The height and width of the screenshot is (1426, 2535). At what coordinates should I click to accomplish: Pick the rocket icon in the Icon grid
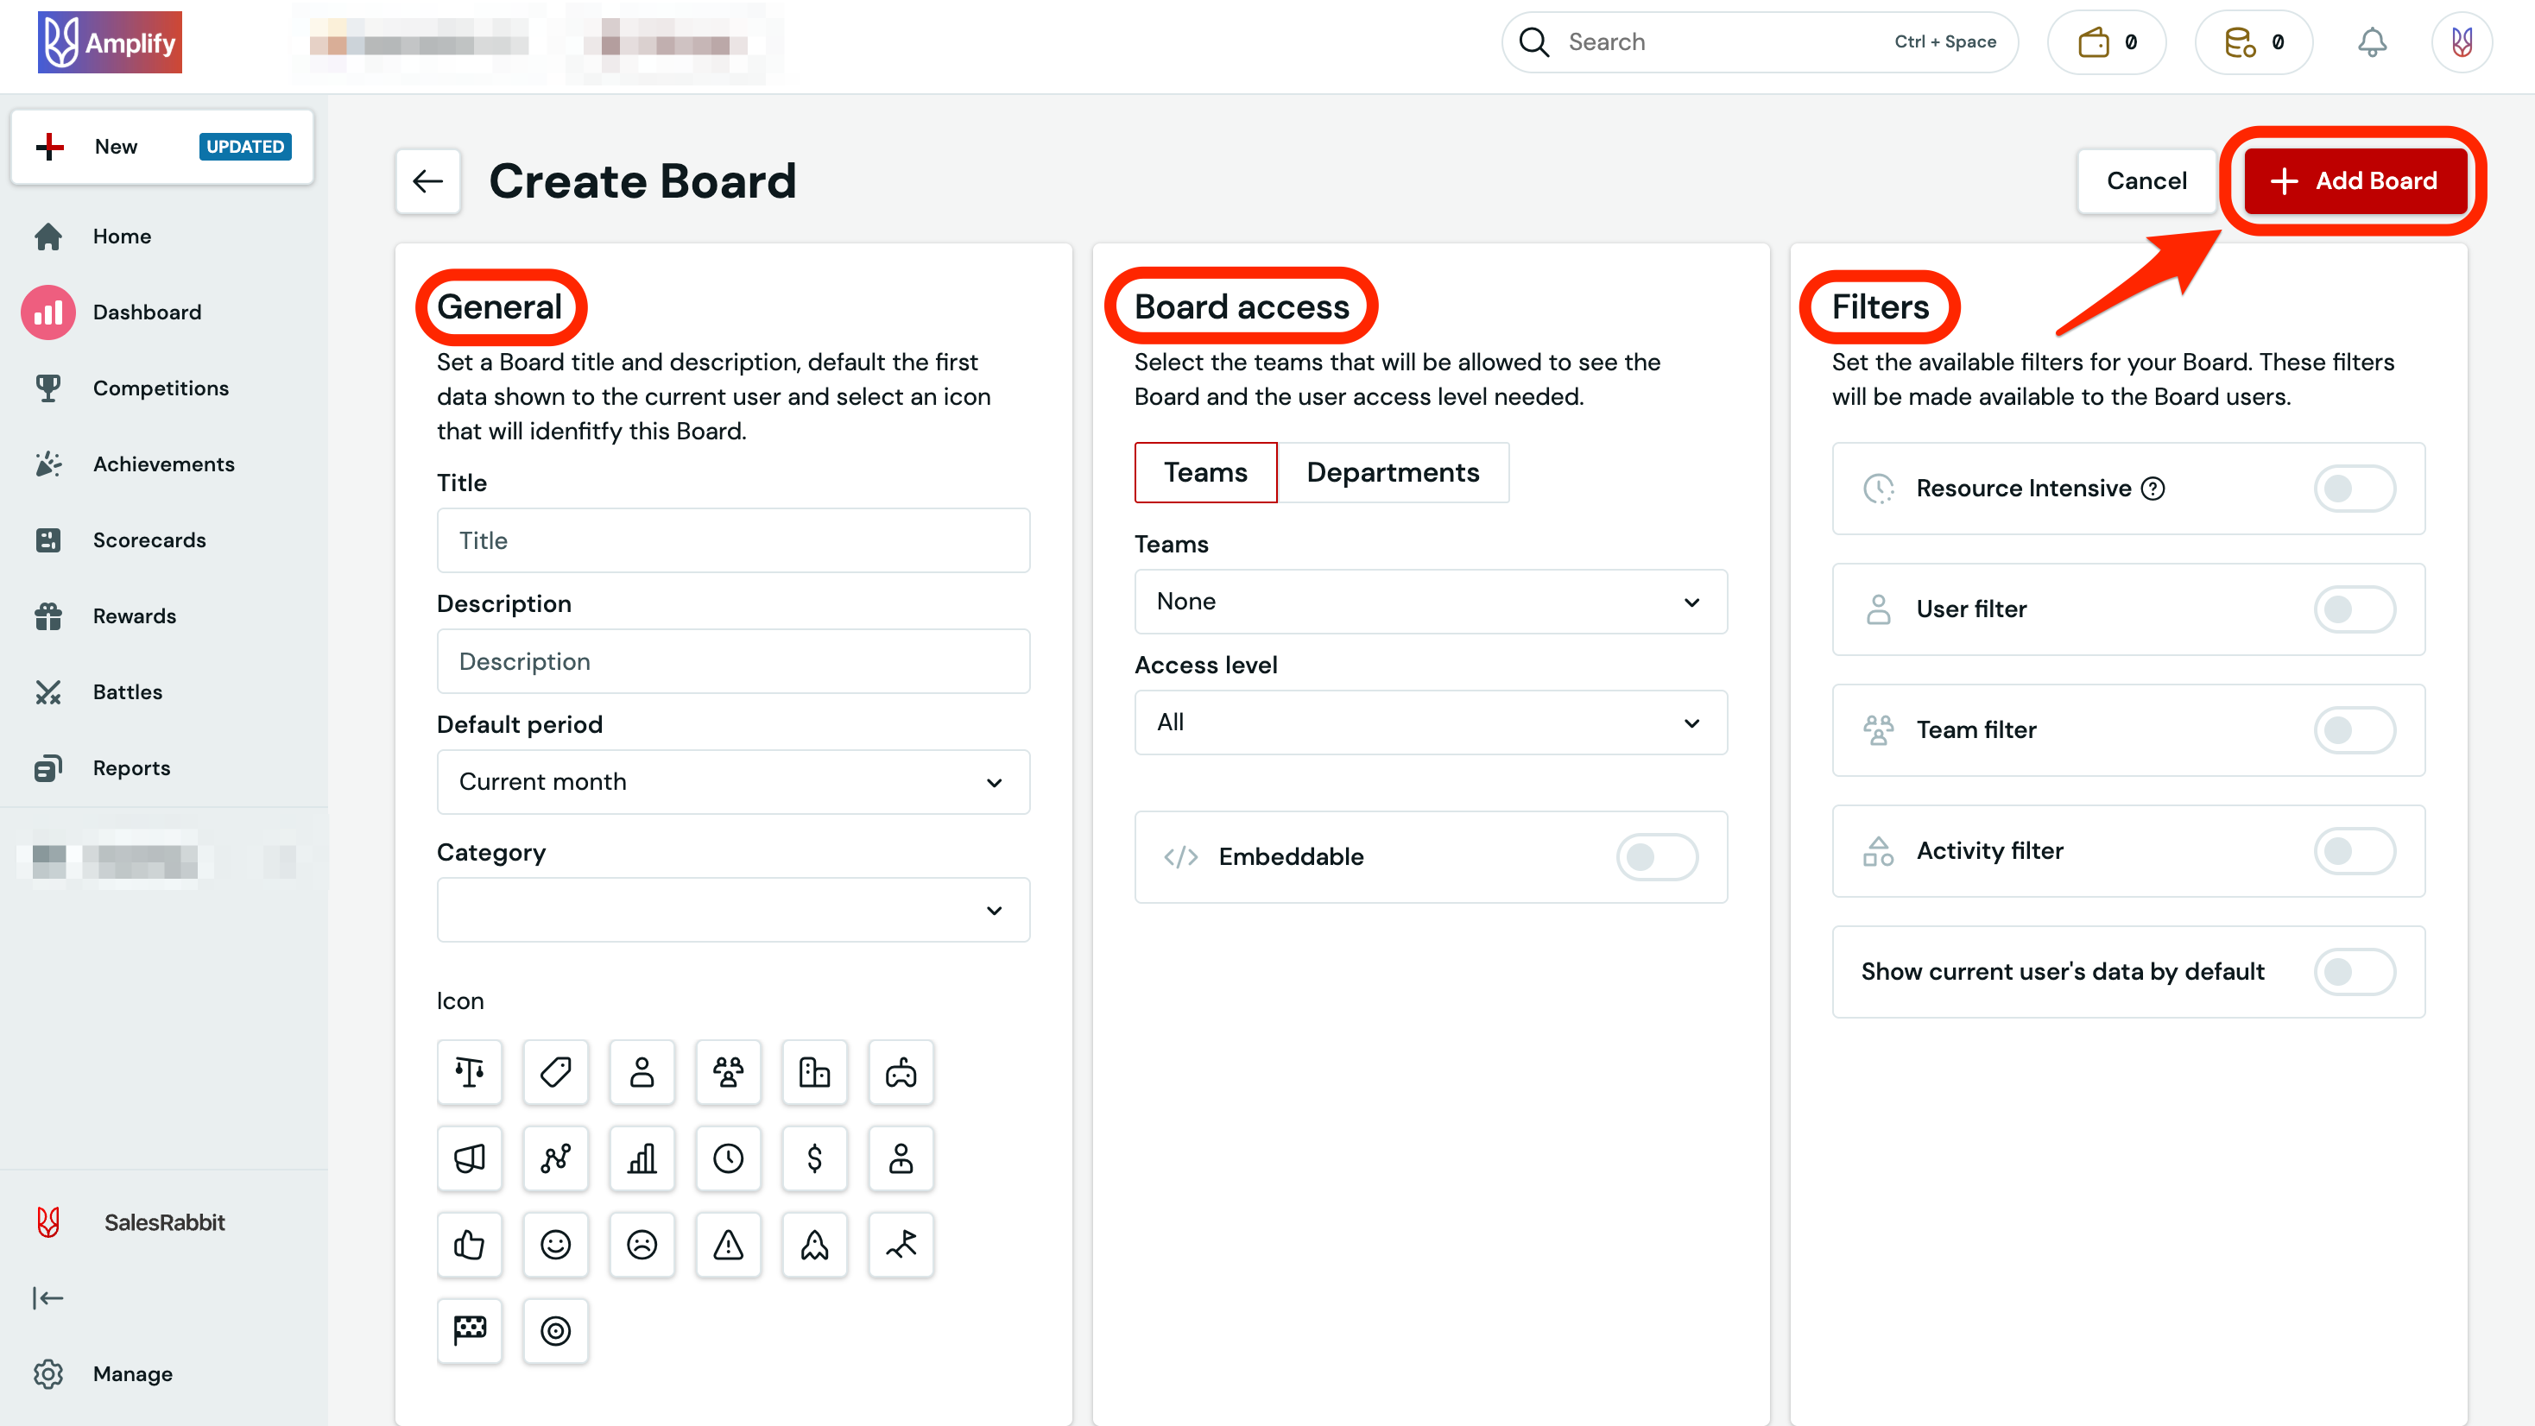coord(815,1244)
